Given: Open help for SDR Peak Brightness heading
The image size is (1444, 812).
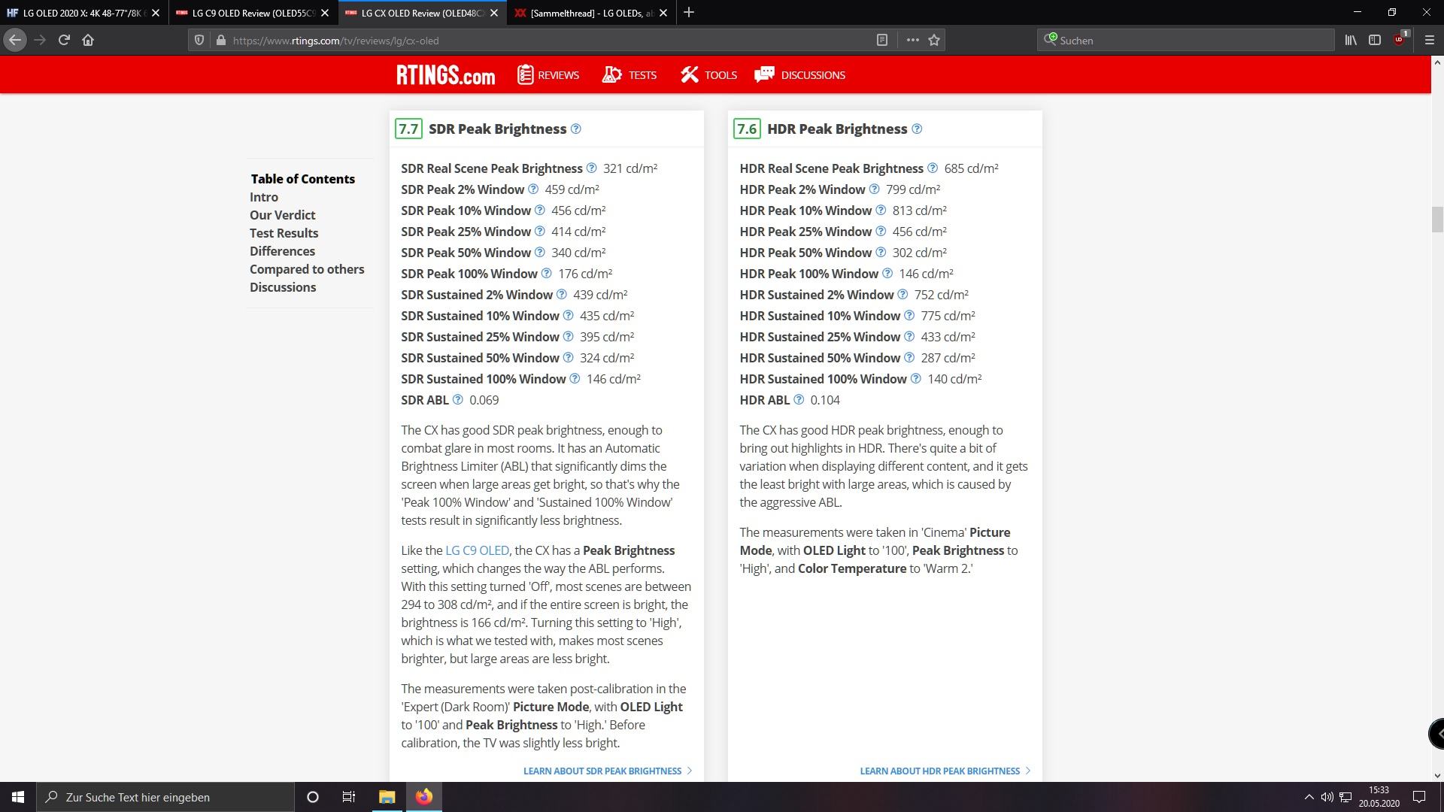Looking at the screenshot, I should coord(576,129).
